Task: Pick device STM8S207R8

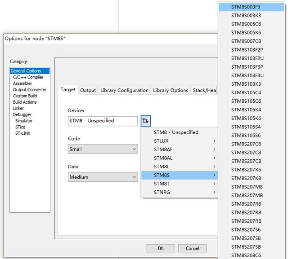Action: [x=251, y=212]
